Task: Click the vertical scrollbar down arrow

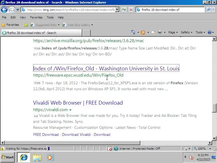Action: pos(214,139)
